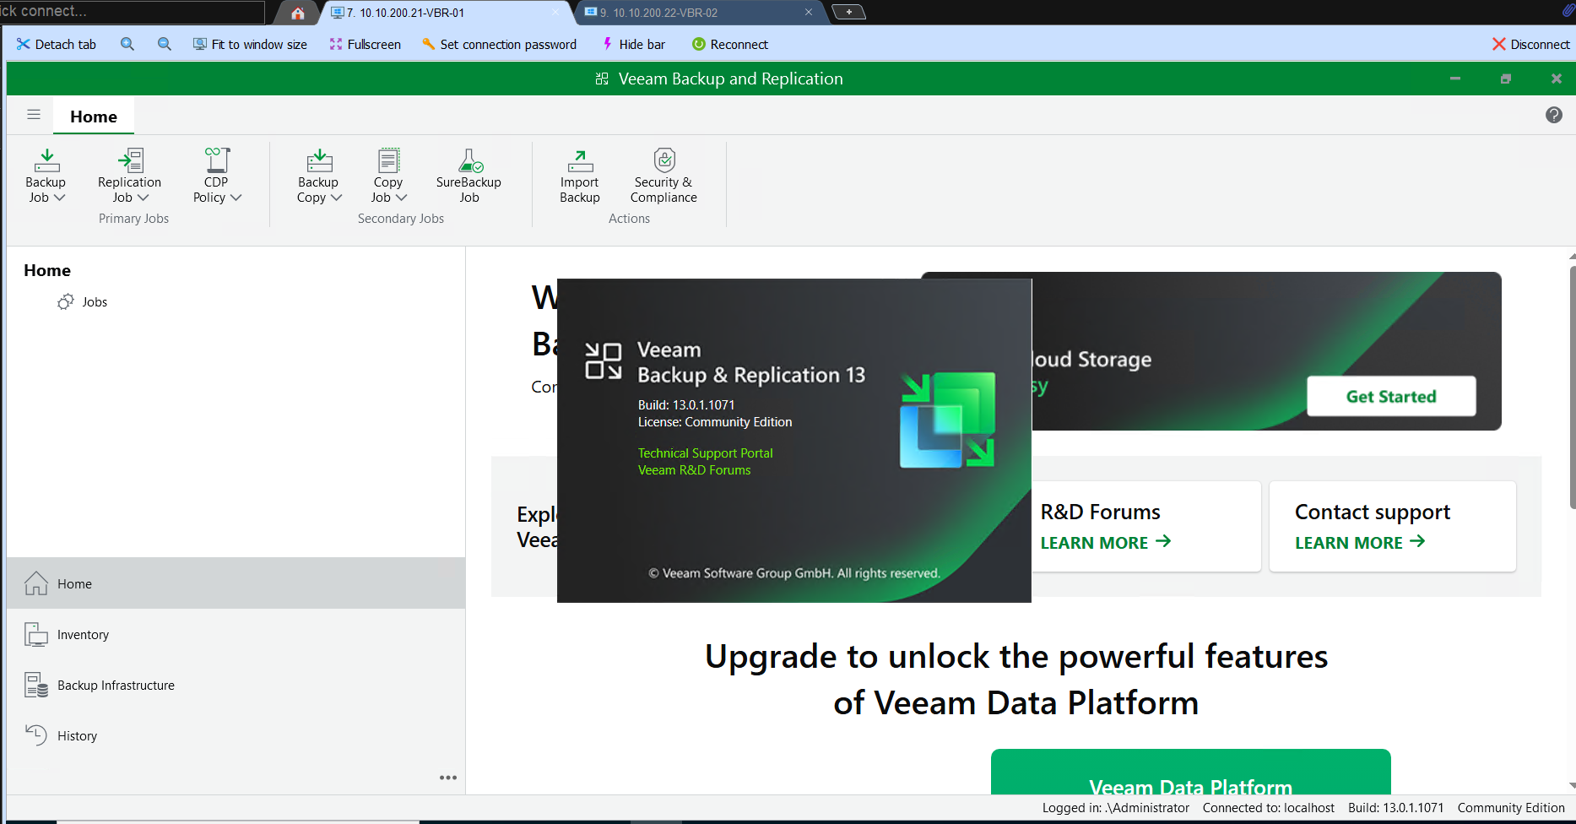Screen dimensions: 1576x824
Task: Click 'Community Edition' in status bar
Action: click(x=1511, y=808)
